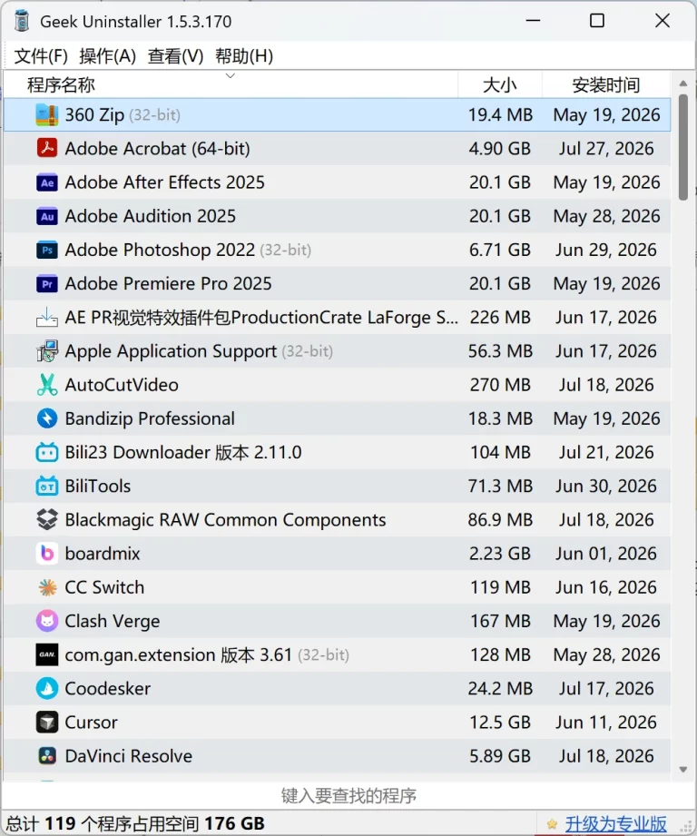The width and height of the screenshot is (697, 836).
Task: Click the Blackmagic RAW Common Components icon
Action: coord(47,519)
